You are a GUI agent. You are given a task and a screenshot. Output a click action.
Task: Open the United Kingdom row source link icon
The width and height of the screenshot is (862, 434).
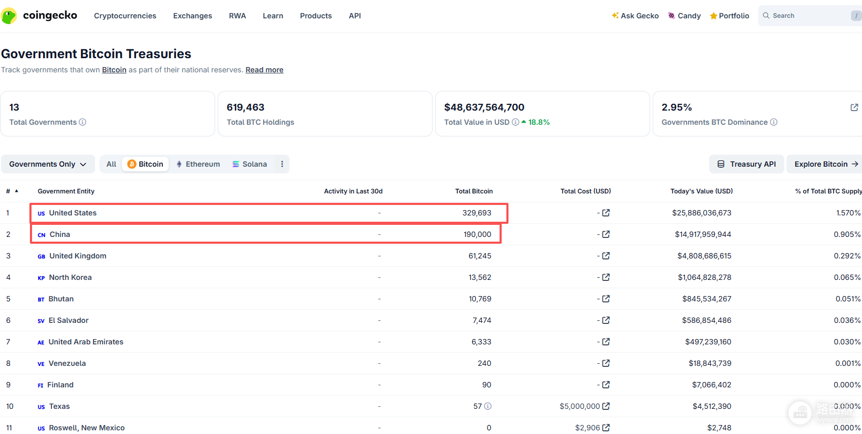(x=606, y=256)
